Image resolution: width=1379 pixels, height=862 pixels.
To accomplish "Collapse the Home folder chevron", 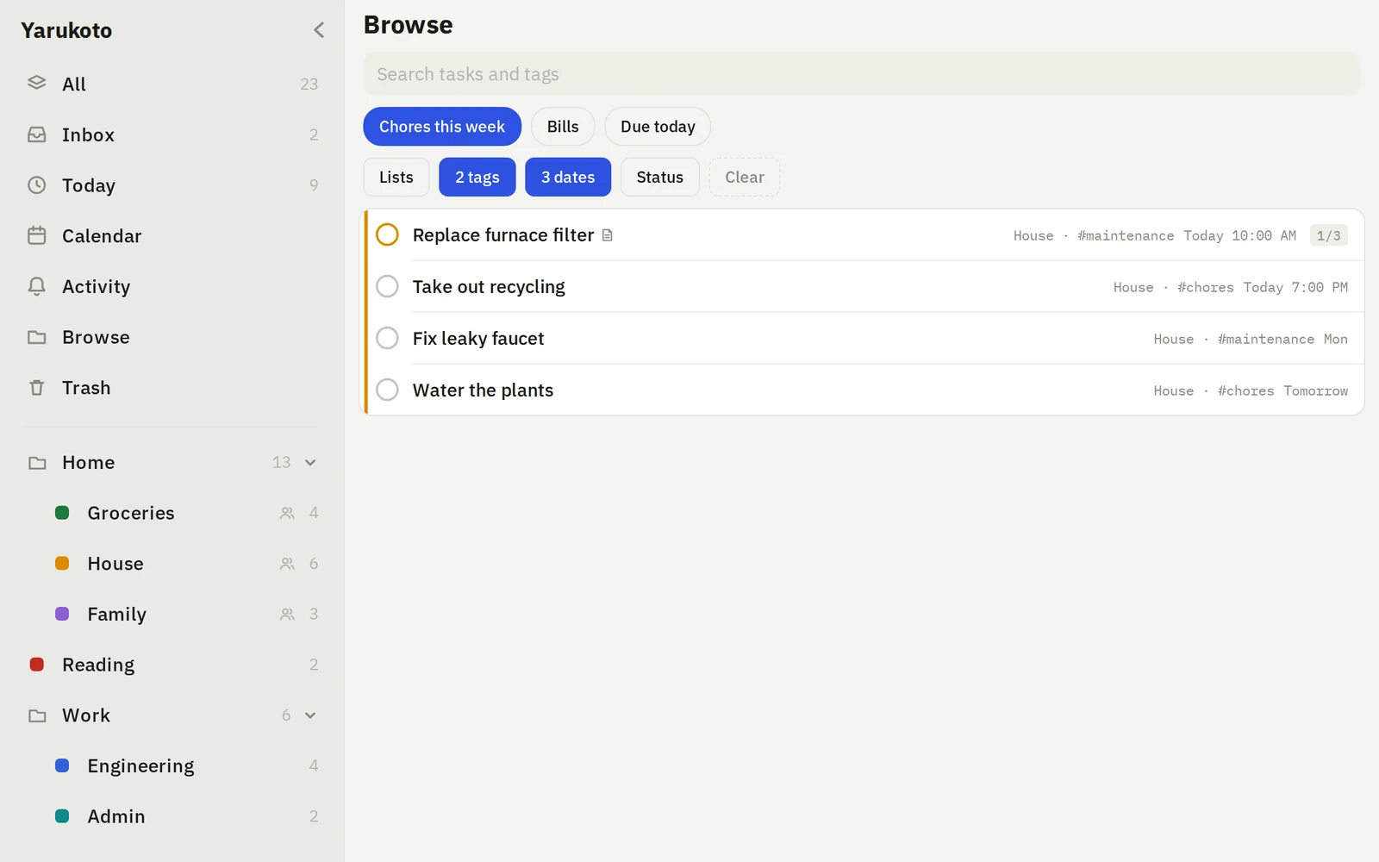I will pyautogui.click(x=310, y=463).
